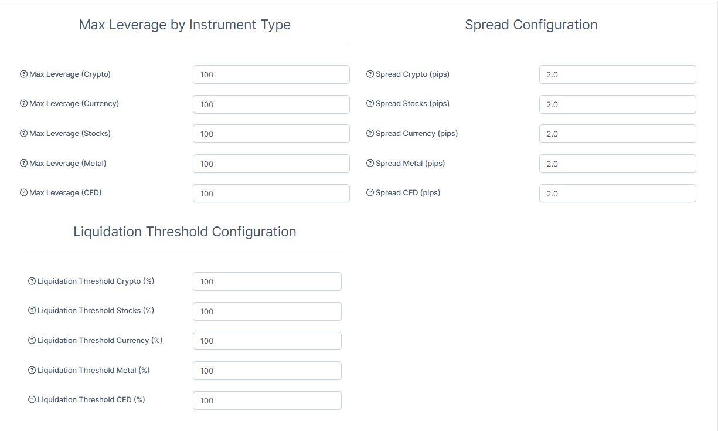Click help icon beside Liquidation Threshold CFD

pos(32,400)
